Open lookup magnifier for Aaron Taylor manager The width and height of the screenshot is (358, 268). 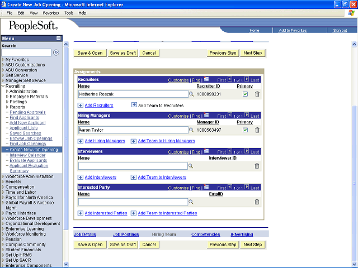[x=191, y=130]
